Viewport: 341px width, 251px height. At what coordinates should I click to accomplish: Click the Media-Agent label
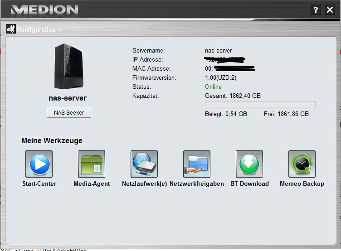(x=92, y=184)
